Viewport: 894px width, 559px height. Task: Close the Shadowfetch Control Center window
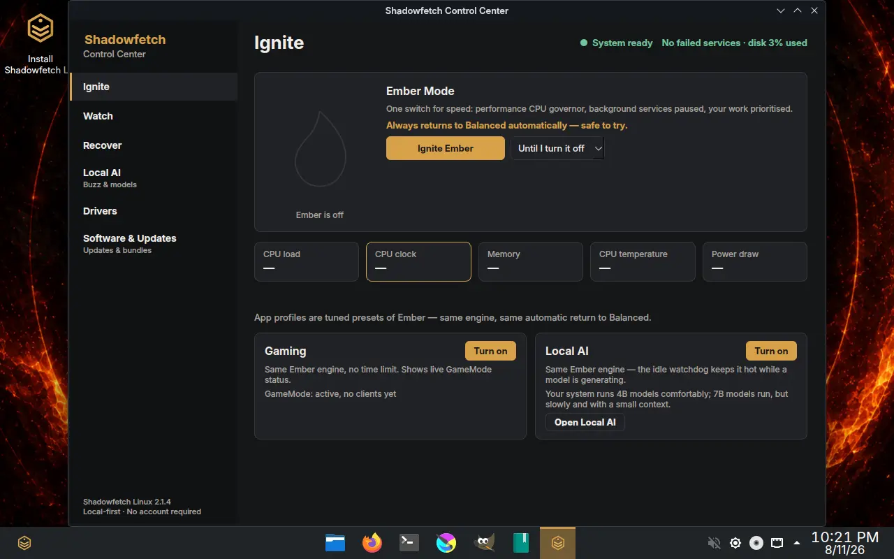[814, 10]
